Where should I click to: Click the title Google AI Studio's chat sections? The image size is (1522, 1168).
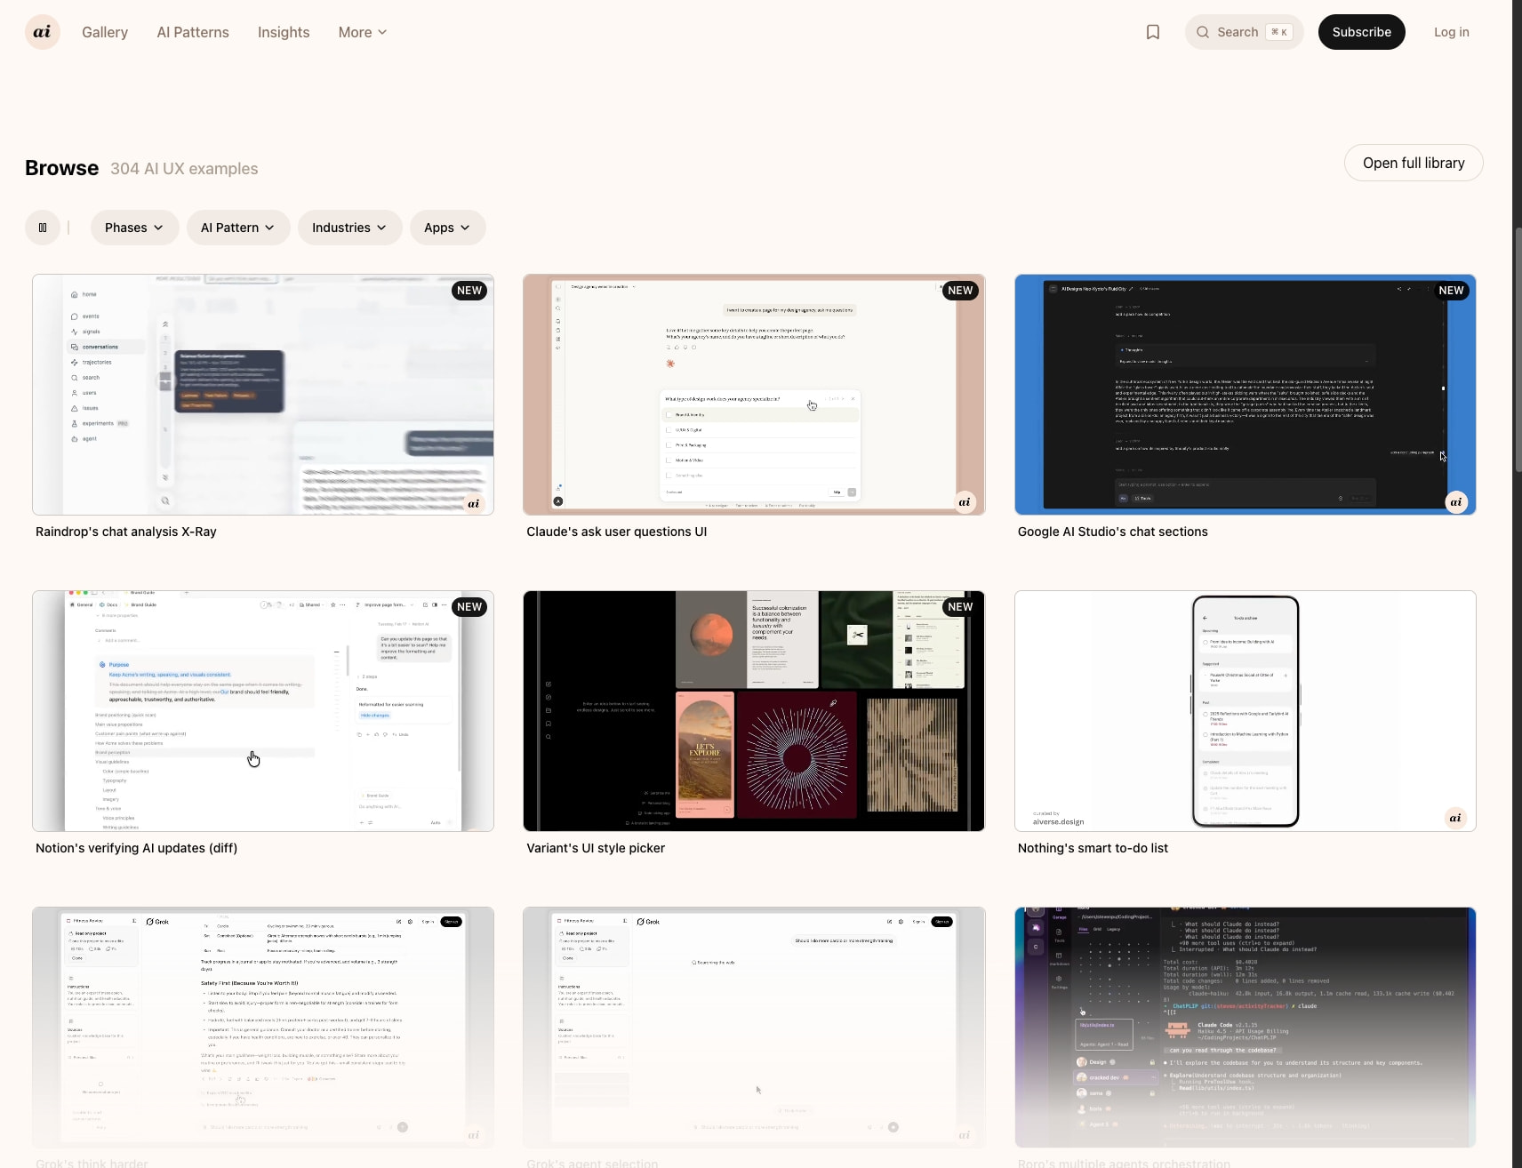(1112, 532)
